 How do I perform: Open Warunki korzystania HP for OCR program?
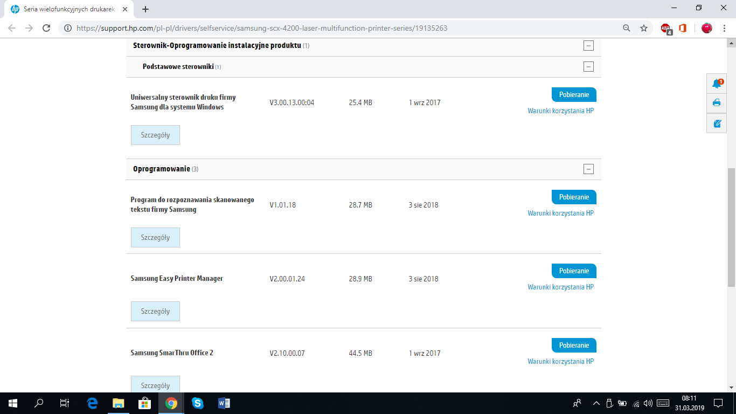(560, 213)
